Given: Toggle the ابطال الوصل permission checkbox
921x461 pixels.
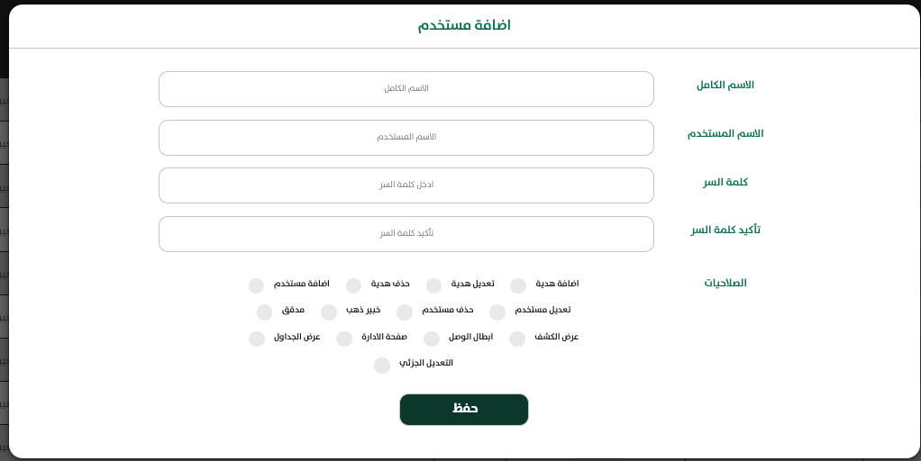Looking at the screenshot, I should pyautogui.click(x=432, y=339).
